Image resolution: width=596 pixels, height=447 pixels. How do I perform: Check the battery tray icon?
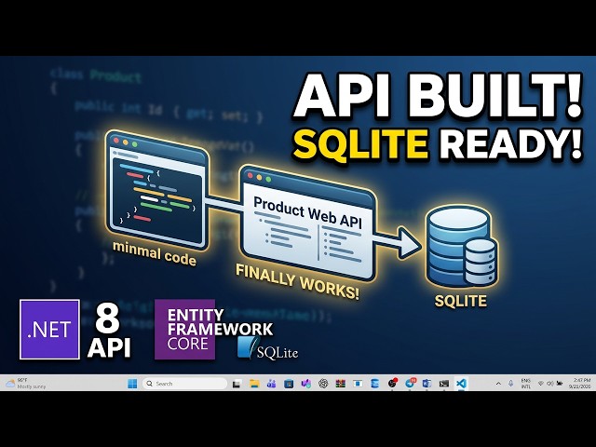pos(560,384)
